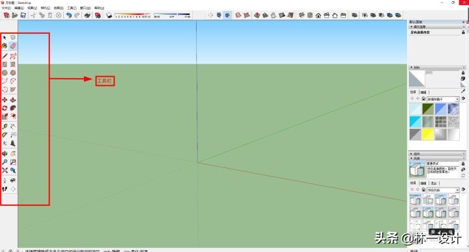469x252 pixels.
Task: Click the Zoom Extents tool
Action: (x=5, y=171)
